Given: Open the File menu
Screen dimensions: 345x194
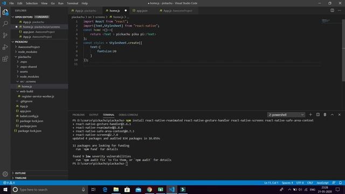Looking at the screenshot, I should click(x=11, y=3).
